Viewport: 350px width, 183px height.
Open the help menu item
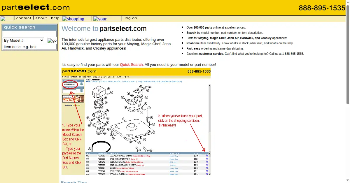(55, 18)
